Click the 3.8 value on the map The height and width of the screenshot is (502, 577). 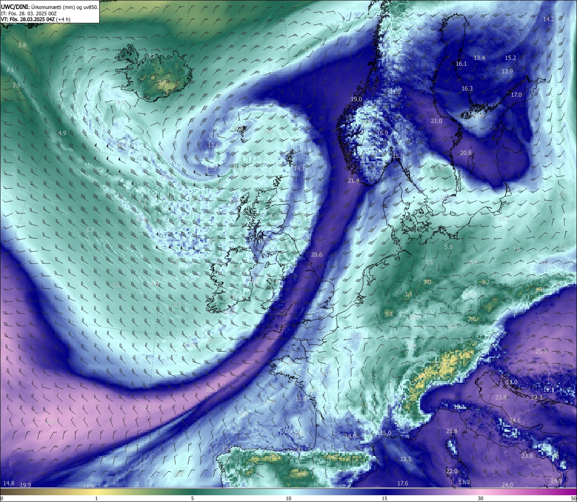tap(22, 45)
